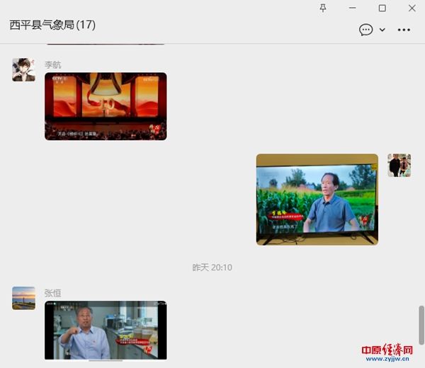The height and width of the screenshot is (368, 425).
Task: Close the chat window
Action: [412, 8]
